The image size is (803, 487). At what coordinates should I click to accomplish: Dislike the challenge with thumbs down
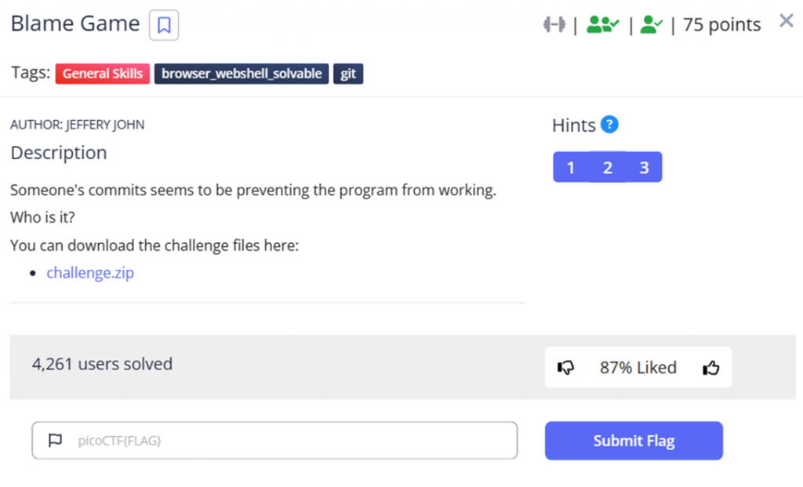(566, 367)
